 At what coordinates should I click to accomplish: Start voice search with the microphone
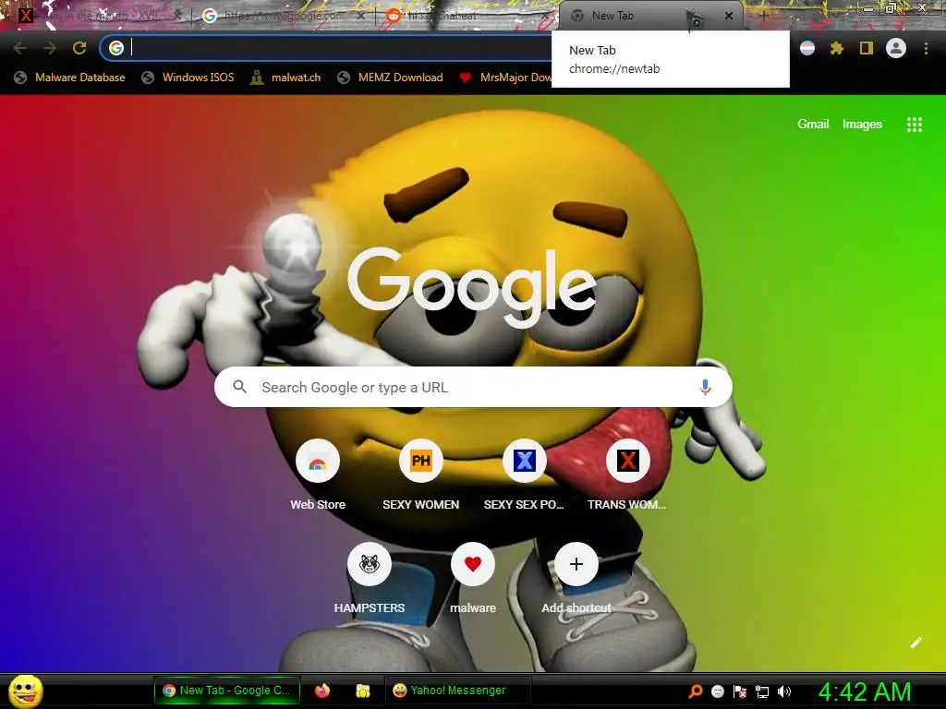point(705,387)
